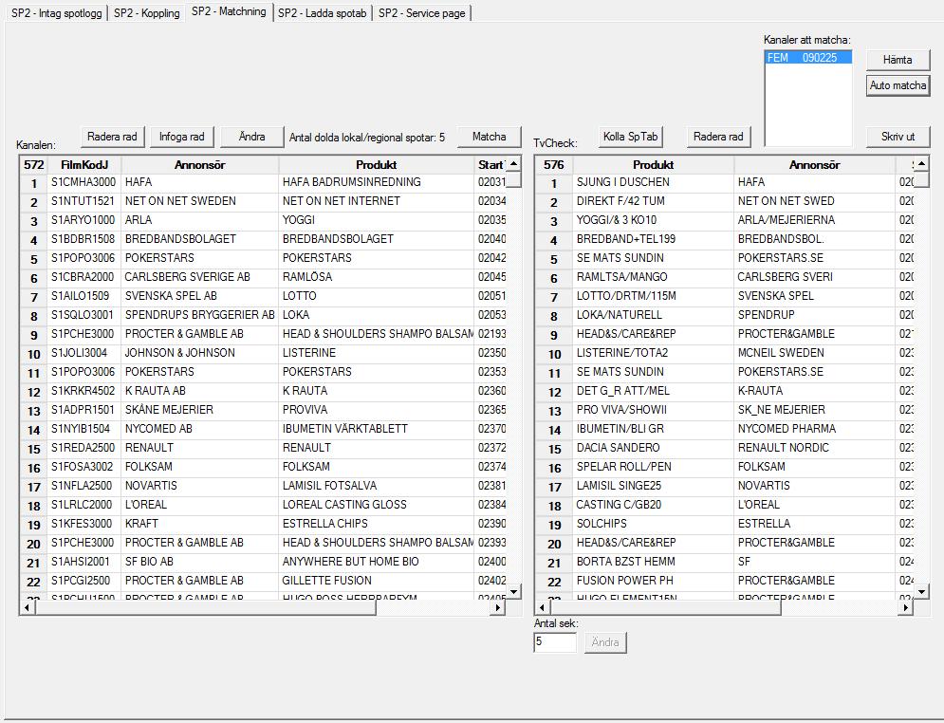Click the Auto matcha button
Viewport: 944px width, 723px height.
898,85
